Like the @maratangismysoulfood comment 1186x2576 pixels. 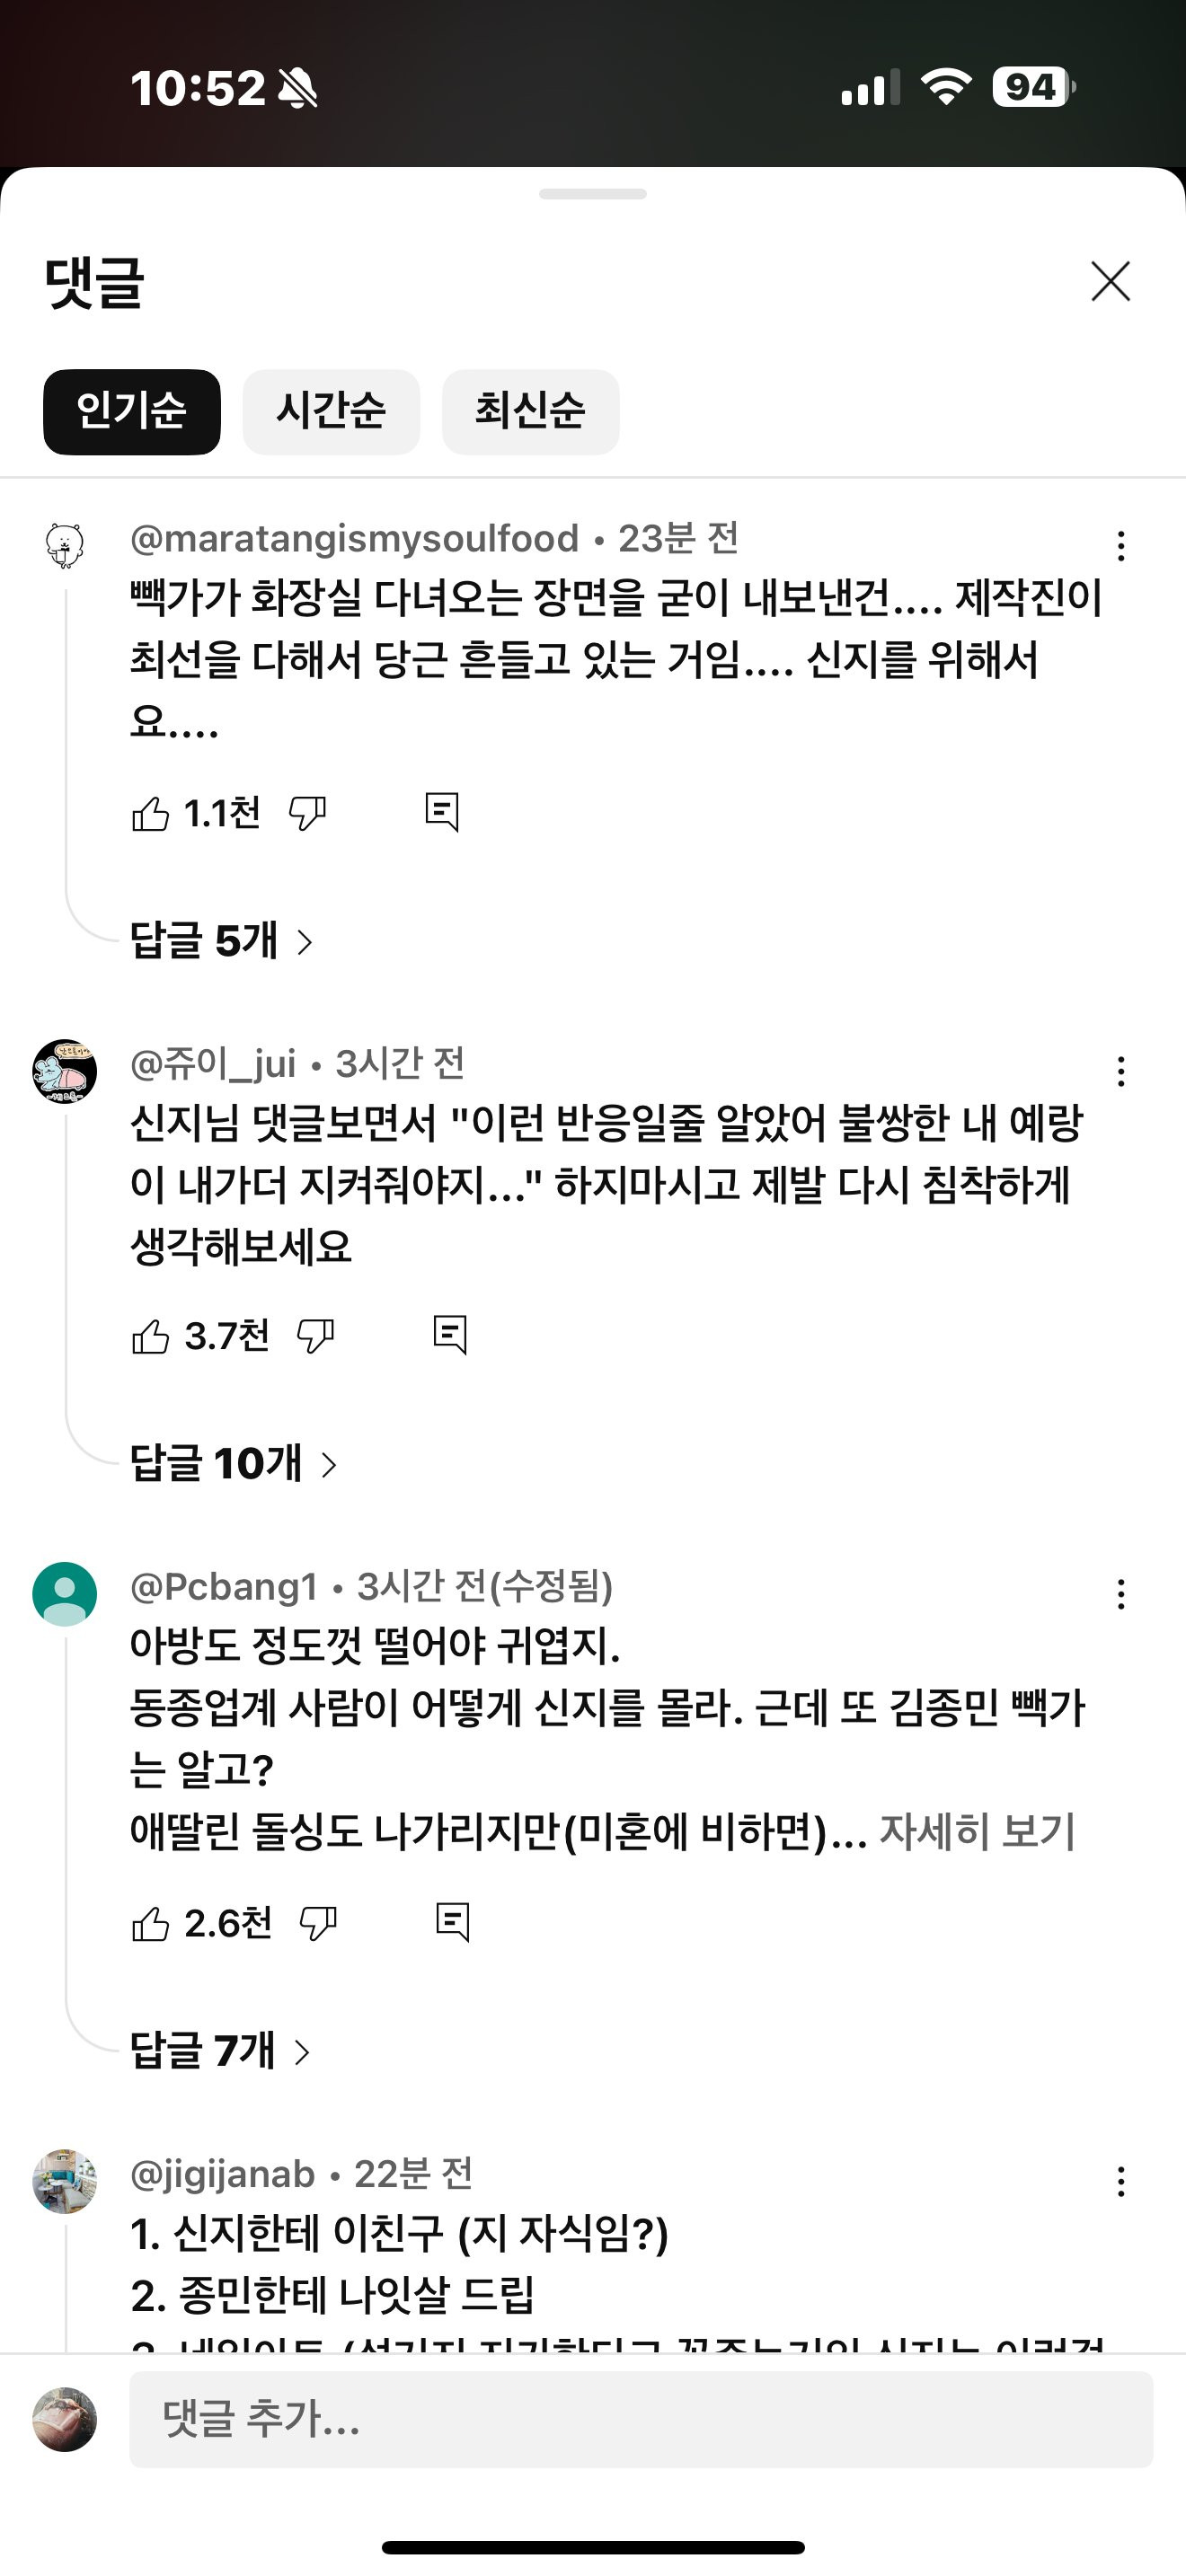point(151,814)
